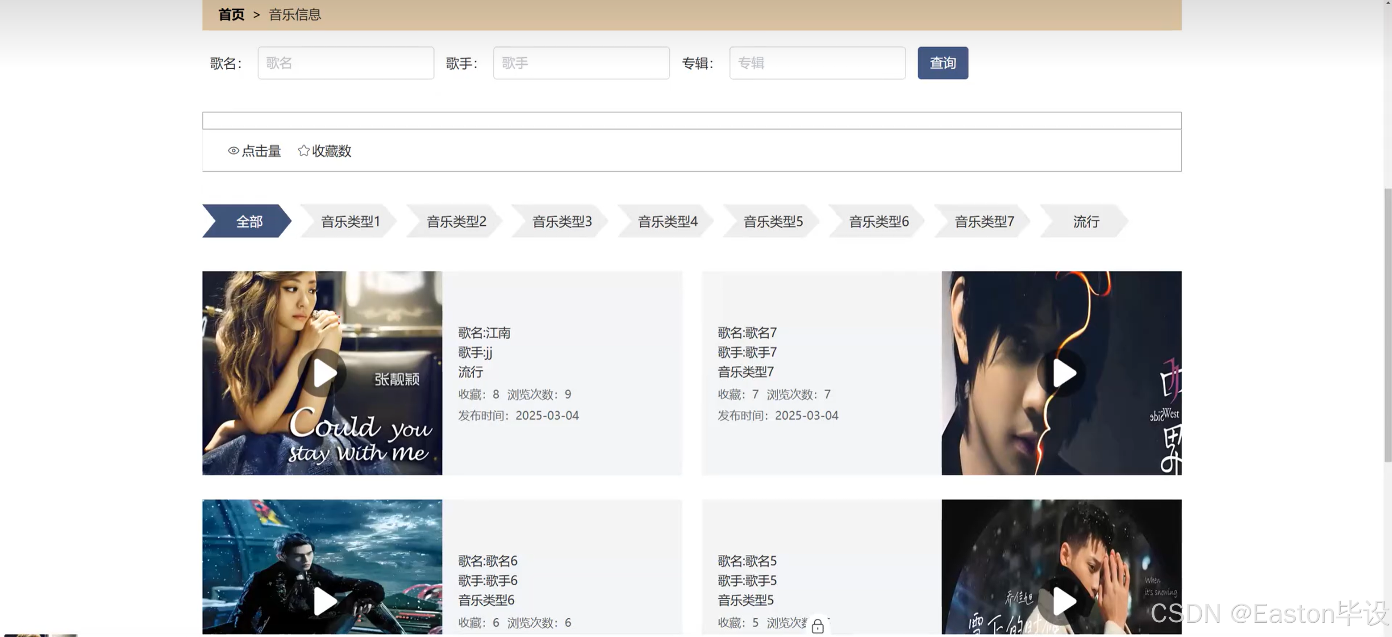Go to 首页 breadcrumb link
Viewport: 1392px width, 637px height.
231,15
